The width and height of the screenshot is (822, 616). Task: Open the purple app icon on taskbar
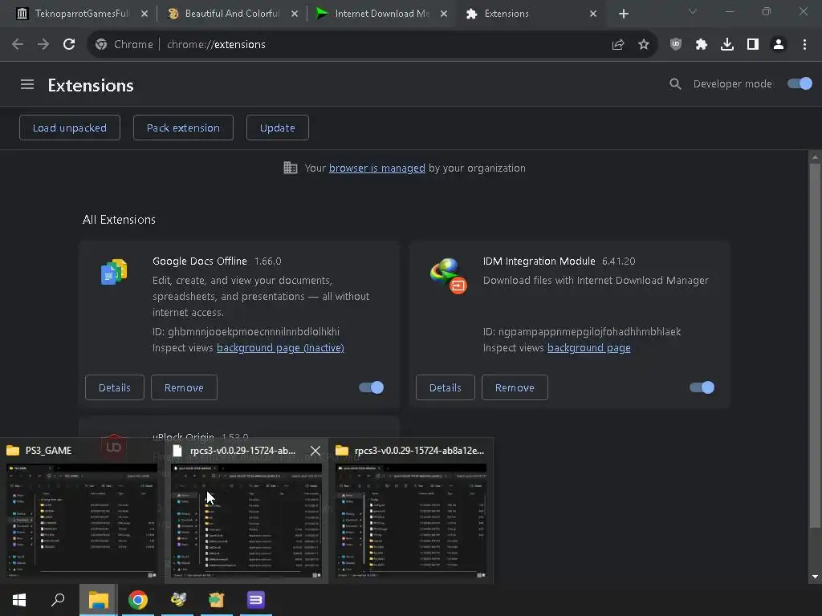[x=256, y=600]
